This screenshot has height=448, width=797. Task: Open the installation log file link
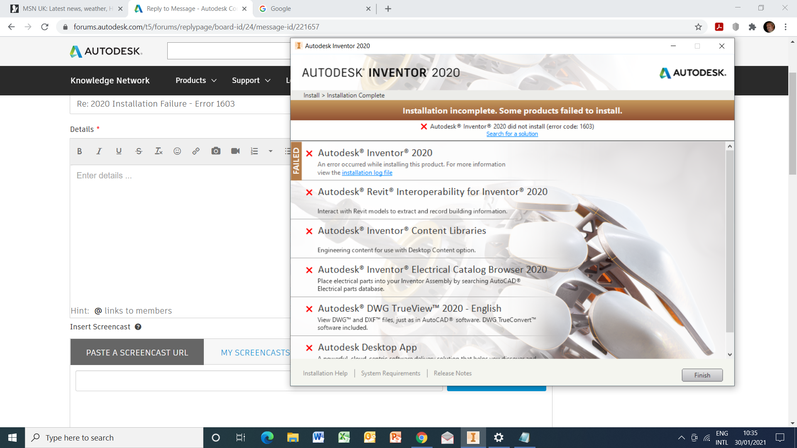[367, 173]
